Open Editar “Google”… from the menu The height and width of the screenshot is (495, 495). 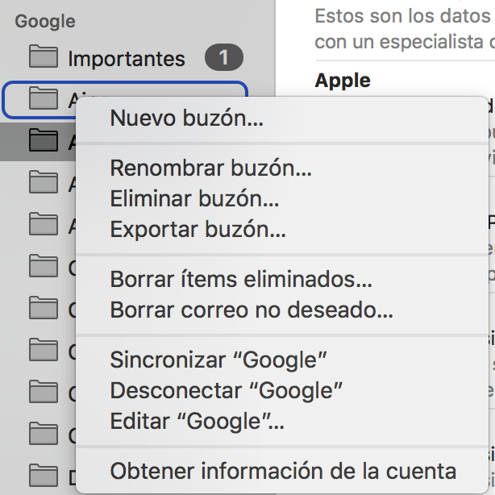(198, 421)
